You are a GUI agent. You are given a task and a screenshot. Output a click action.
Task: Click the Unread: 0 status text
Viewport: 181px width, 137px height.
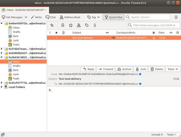pos(157,135)
